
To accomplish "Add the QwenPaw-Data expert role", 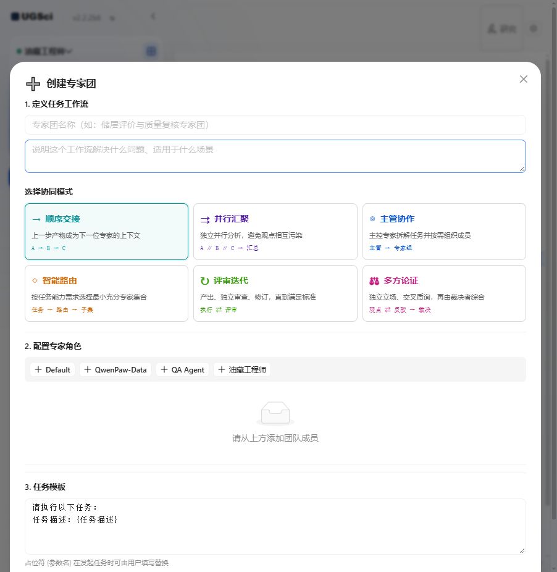I will click(x=115, y=369).
